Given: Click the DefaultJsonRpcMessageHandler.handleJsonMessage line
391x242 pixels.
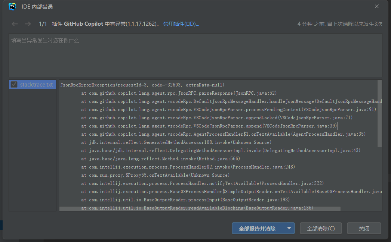Looking at the screenshot, I should [x=231, y=101].
